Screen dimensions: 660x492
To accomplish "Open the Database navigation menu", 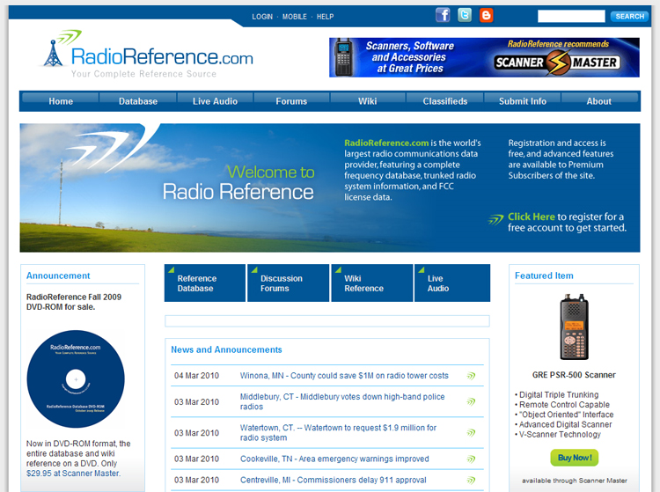I will click(138, 101).
